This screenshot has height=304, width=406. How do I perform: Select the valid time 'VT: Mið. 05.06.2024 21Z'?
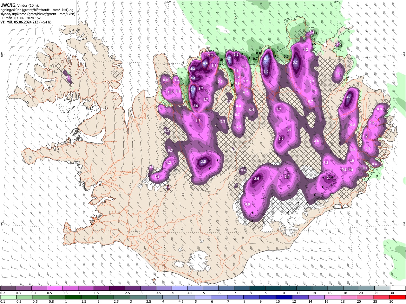(x=19, y=22)
